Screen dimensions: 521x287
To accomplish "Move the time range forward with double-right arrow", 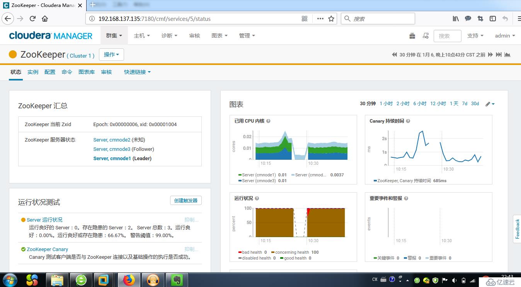I will [x=490, y=55].
